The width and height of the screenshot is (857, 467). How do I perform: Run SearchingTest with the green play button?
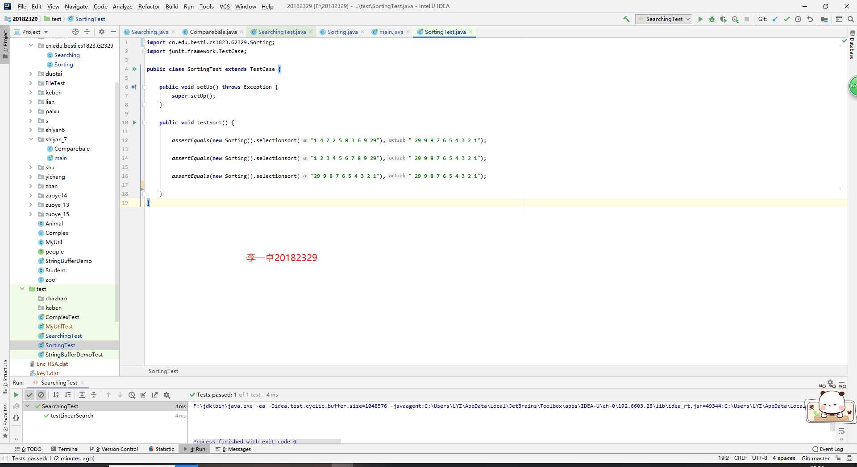(700, 19)
